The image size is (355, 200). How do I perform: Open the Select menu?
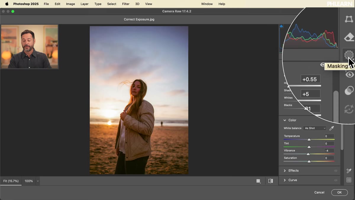(112, 4)
